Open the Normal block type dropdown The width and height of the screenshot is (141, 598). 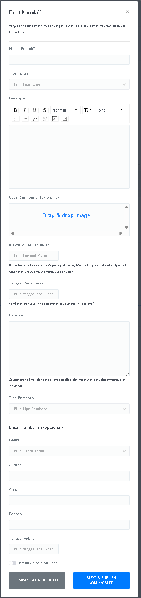point(65,110)
